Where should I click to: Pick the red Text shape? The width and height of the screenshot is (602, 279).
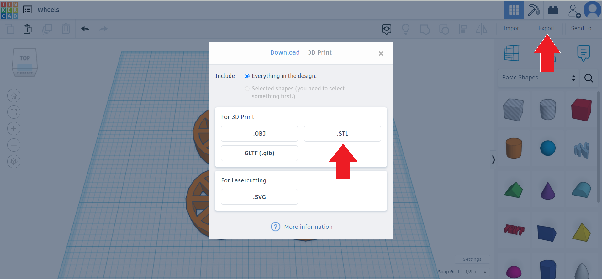pyautogui.click(x=514, y=230)
